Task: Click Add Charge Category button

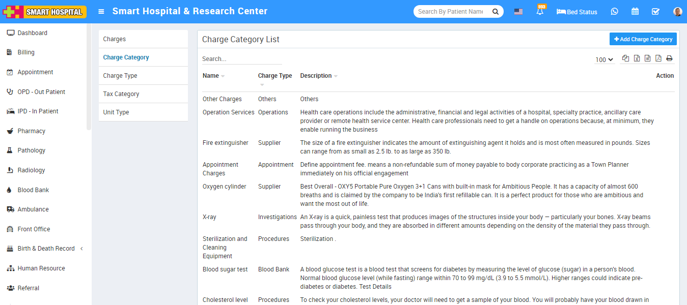Action: [x=643, y=39]
